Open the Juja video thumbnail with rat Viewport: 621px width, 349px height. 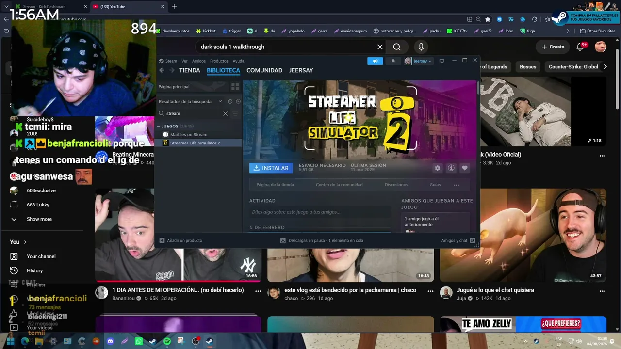(x=523, y=236)
